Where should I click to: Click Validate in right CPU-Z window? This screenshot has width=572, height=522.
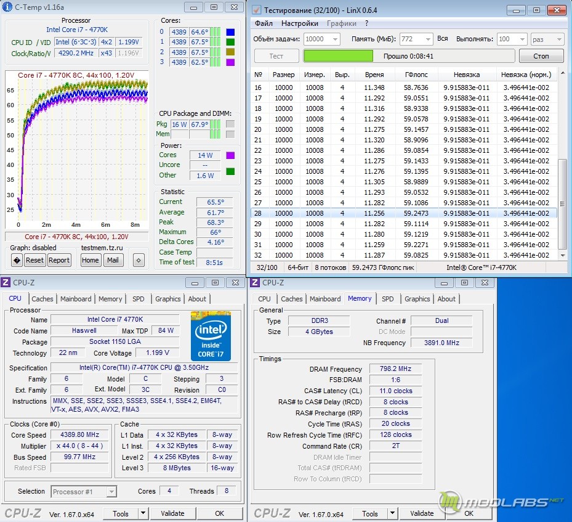pos(422,513)
